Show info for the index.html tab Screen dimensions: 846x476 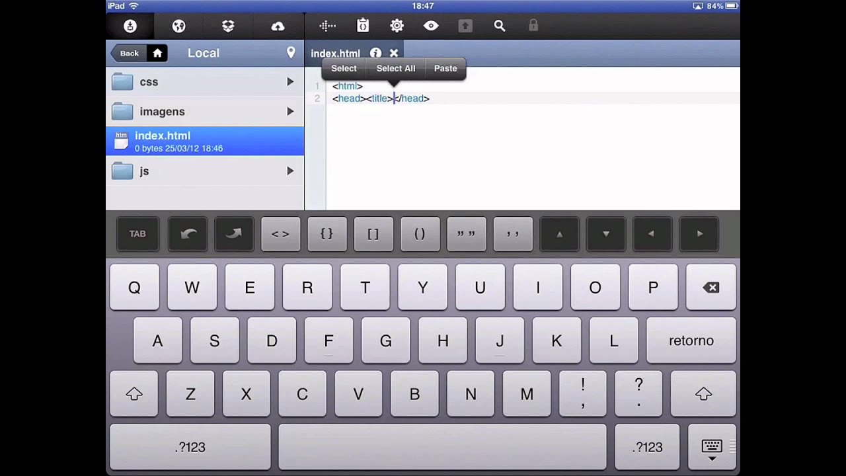(375, 53)
